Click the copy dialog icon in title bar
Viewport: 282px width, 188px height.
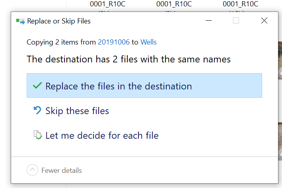[20, 21]
